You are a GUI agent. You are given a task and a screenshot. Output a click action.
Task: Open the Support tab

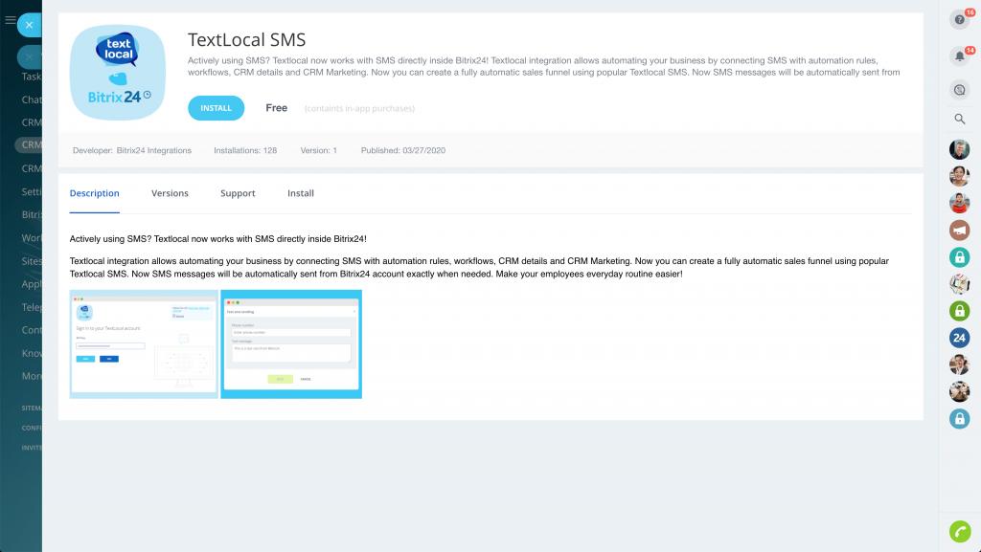pyautogui.click(x=238, y=193)
